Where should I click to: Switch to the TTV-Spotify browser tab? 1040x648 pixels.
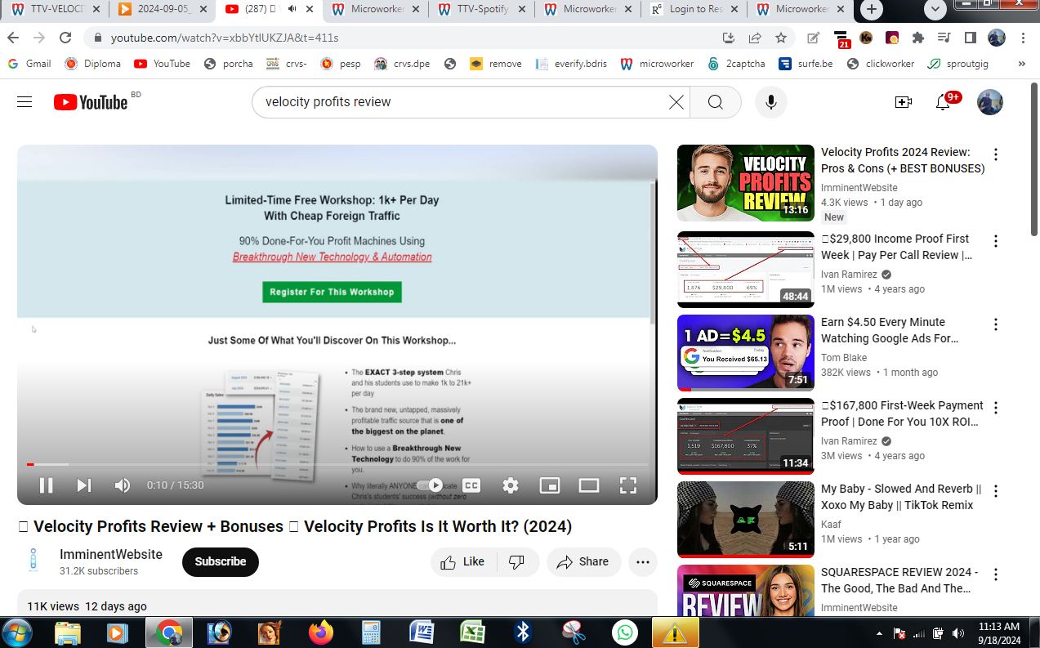point(481,10)
